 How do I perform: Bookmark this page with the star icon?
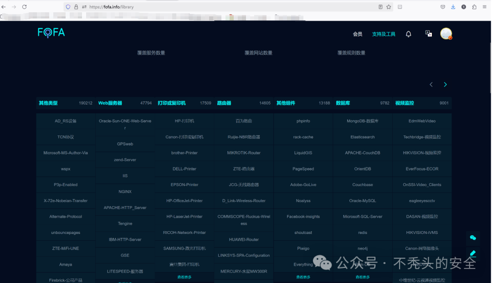[x=389, y=7]
